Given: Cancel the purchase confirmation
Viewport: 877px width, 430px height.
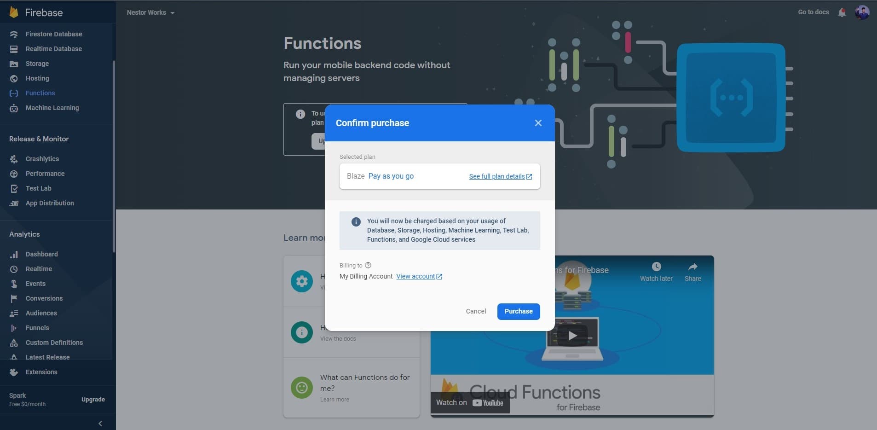Looking at the screenshot, I should [x=476, y=311].
